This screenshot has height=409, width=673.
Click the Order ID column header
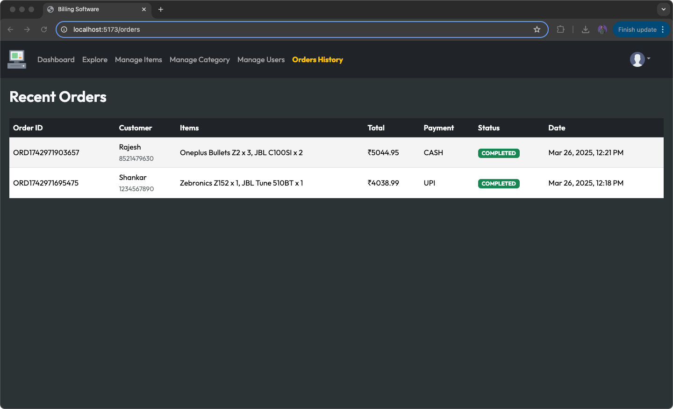coord(28,128)
